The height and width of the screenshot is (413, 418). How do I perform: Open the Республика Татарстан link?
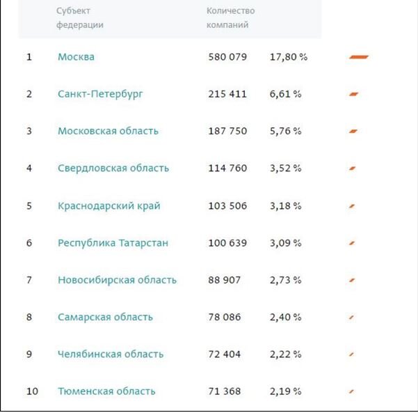pyautogui.click(x=113, y=243)
